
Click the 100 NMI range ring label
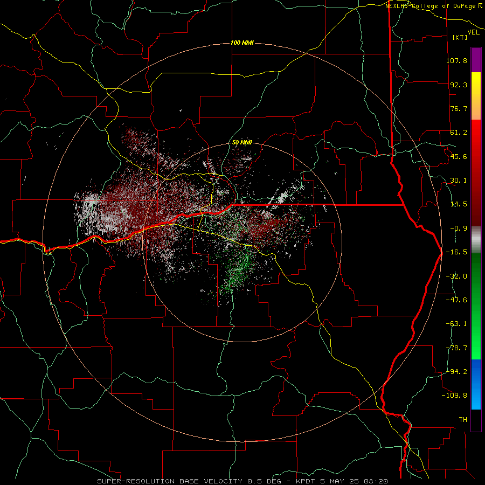(242, 43)
